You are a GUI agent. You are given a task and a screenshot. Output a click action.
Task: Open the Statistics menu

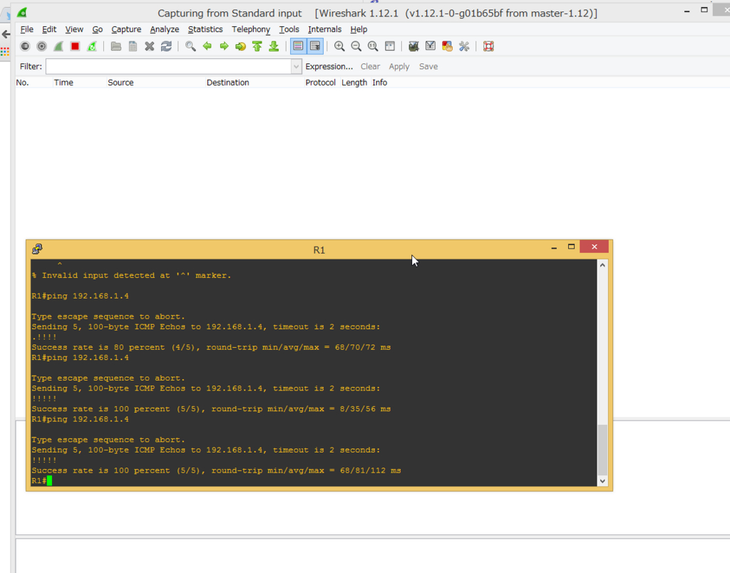[205, 29]
